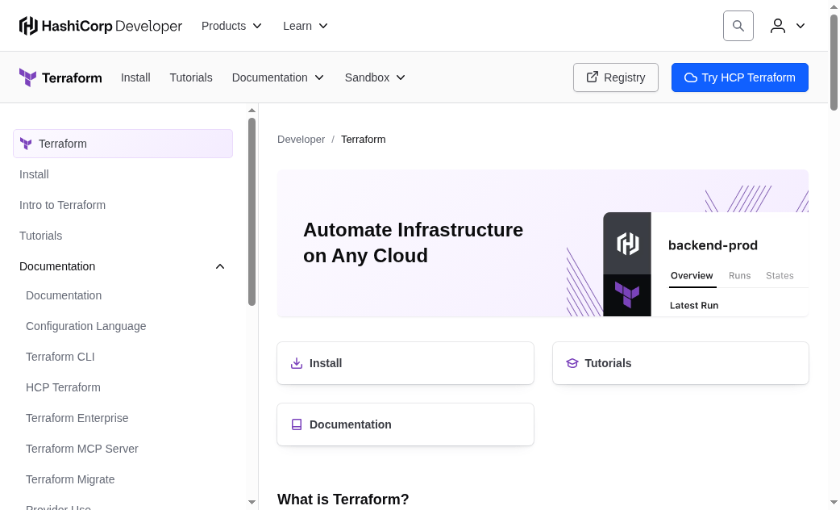Select the States tab in backend-prod
This screenshot has width=840, height=510.
point(780,276)
